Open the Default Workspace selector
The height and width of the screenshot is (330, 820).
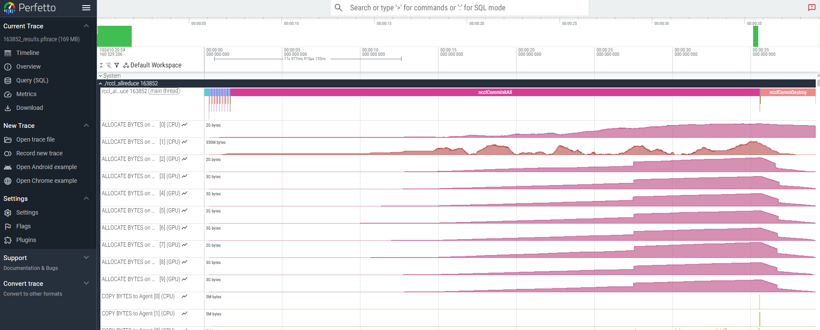pos(152,65)
